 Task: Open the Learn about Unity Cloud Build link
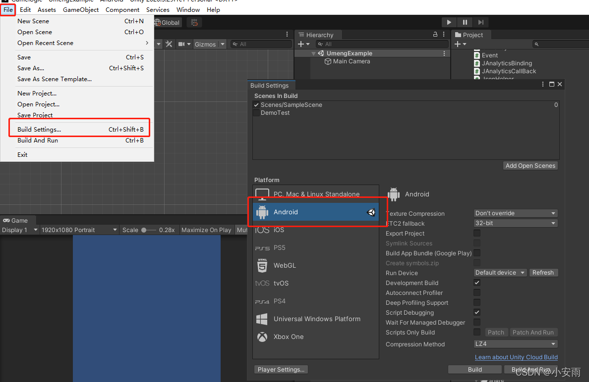coord(516,357)
